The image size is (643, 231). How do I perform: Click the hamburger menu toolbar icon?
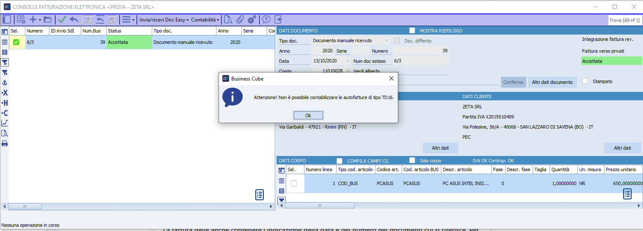pyautogui.click(x=126, y=19)
